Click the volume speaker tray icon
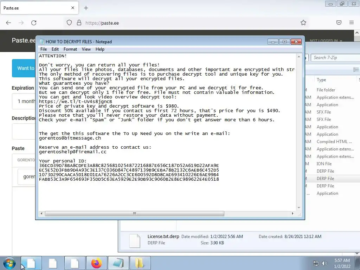Viewport: 360px width, 270px height. 324,263
